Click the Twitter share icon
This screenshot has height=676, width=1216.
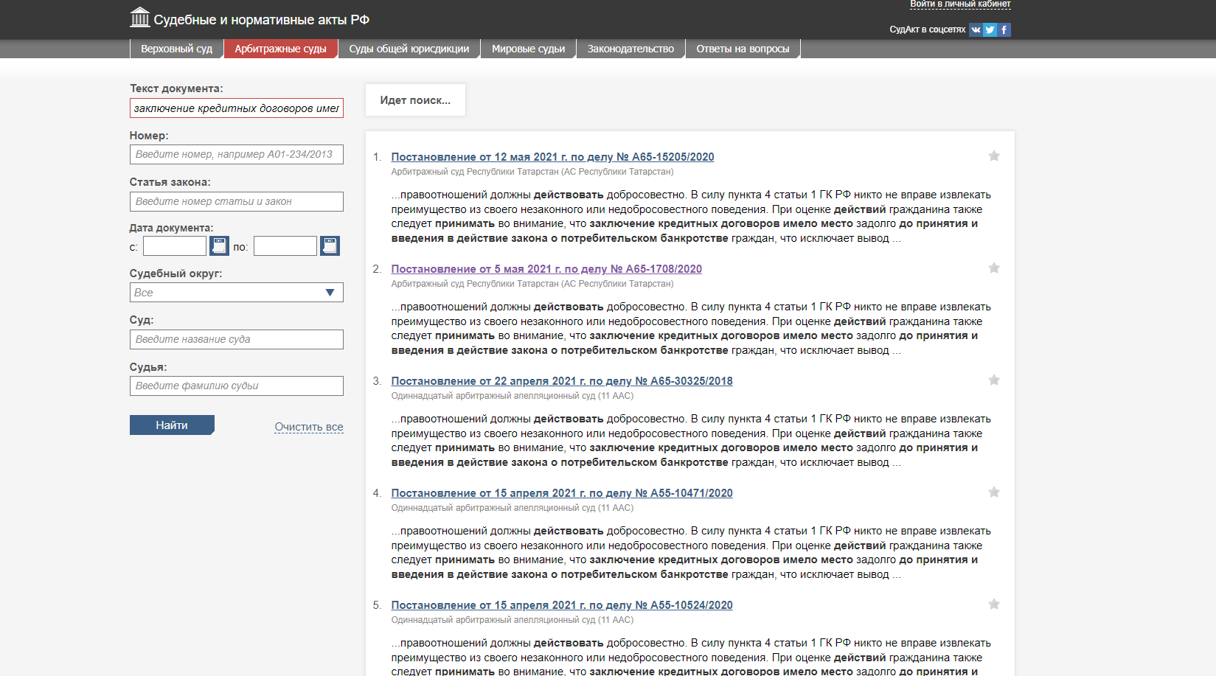coord(990,29)
